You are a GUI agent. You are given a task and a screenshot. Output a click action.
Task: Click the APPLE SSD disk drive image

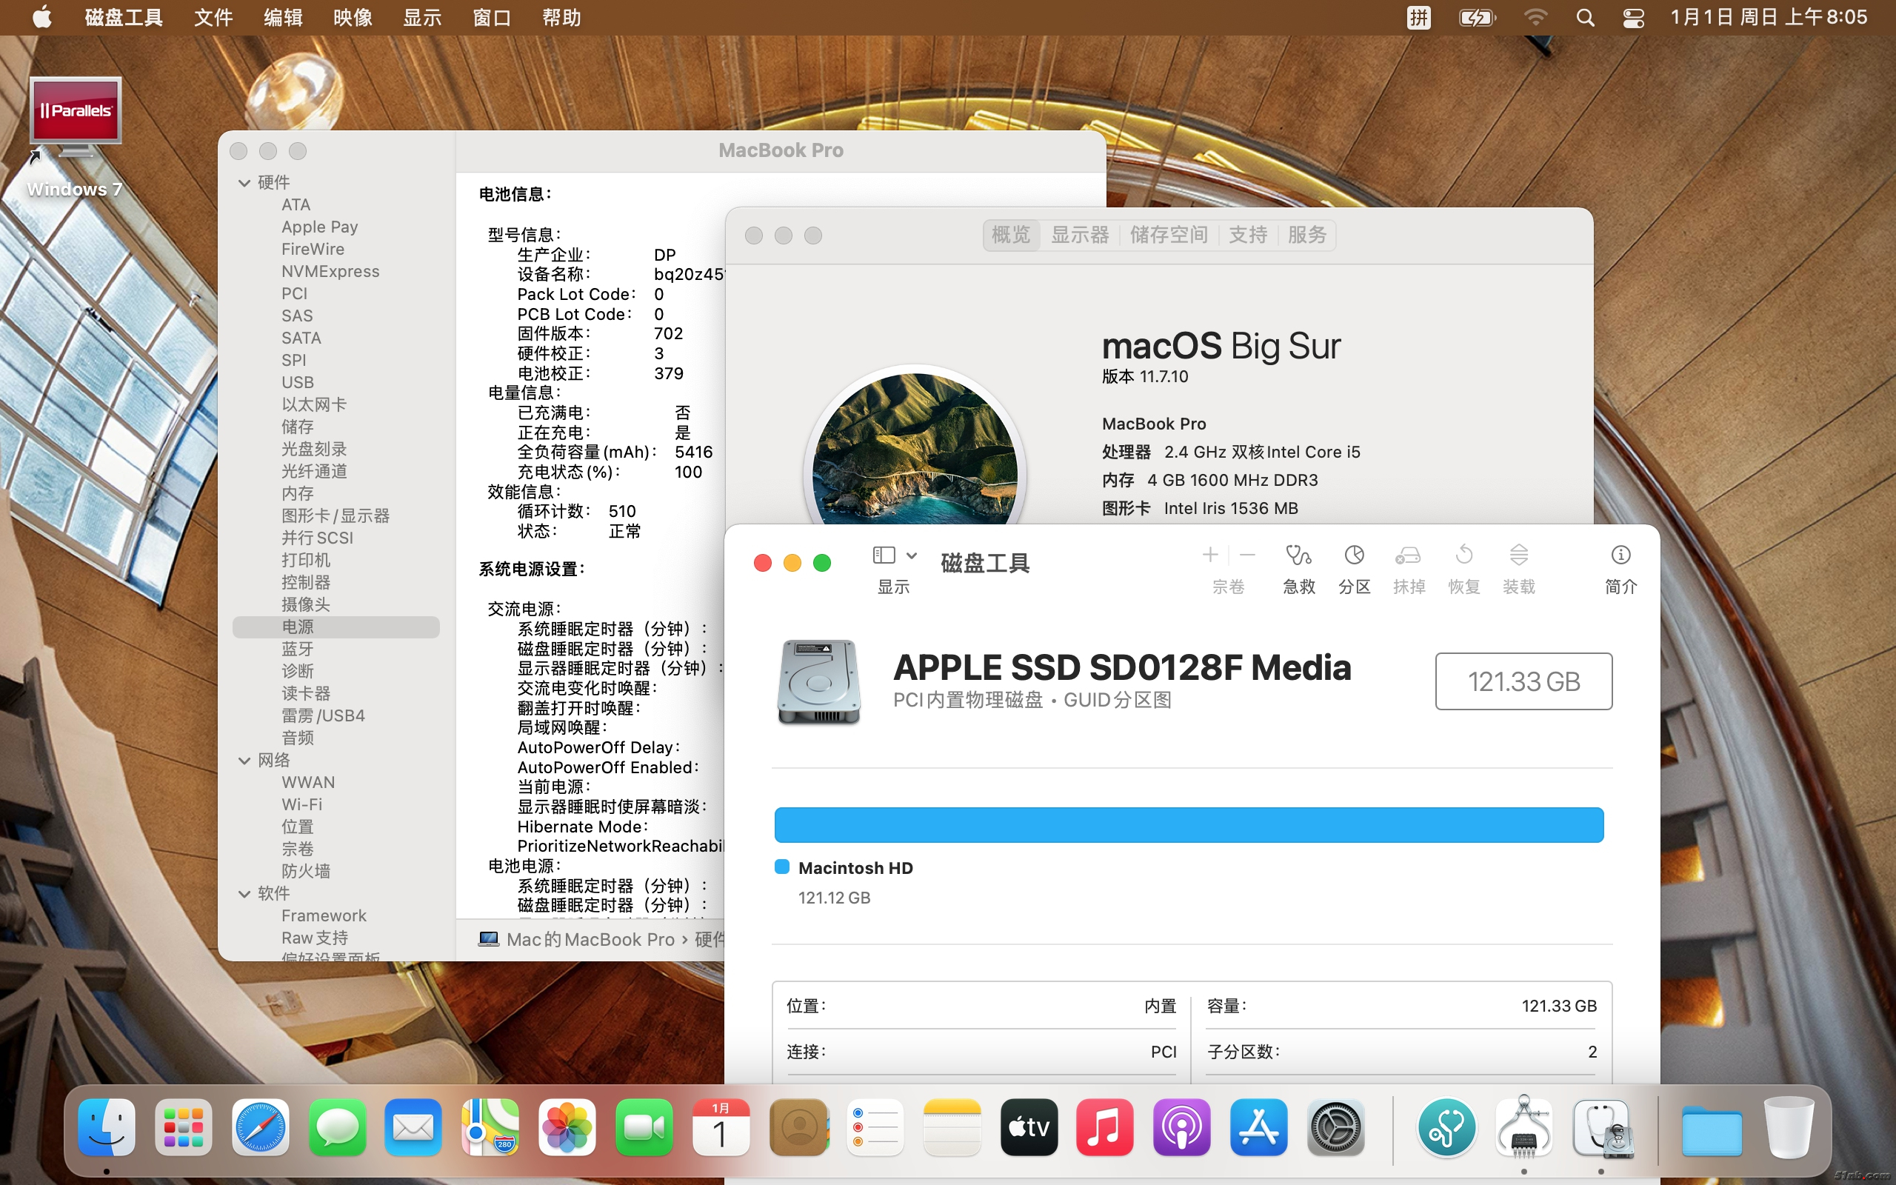point(818,681)
